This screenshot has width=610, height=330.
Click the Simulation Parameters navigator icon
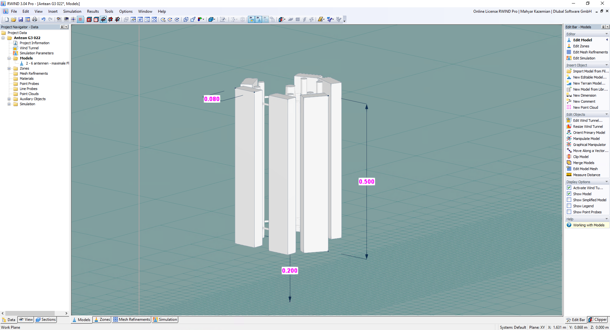pyautogui.click(x=16, y=53)
